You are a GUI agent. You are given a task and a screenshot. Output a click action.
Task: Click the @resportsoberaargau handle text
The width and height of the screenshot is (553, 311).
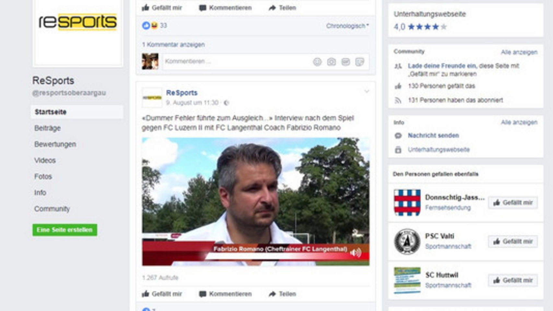(x=69, y=93)
